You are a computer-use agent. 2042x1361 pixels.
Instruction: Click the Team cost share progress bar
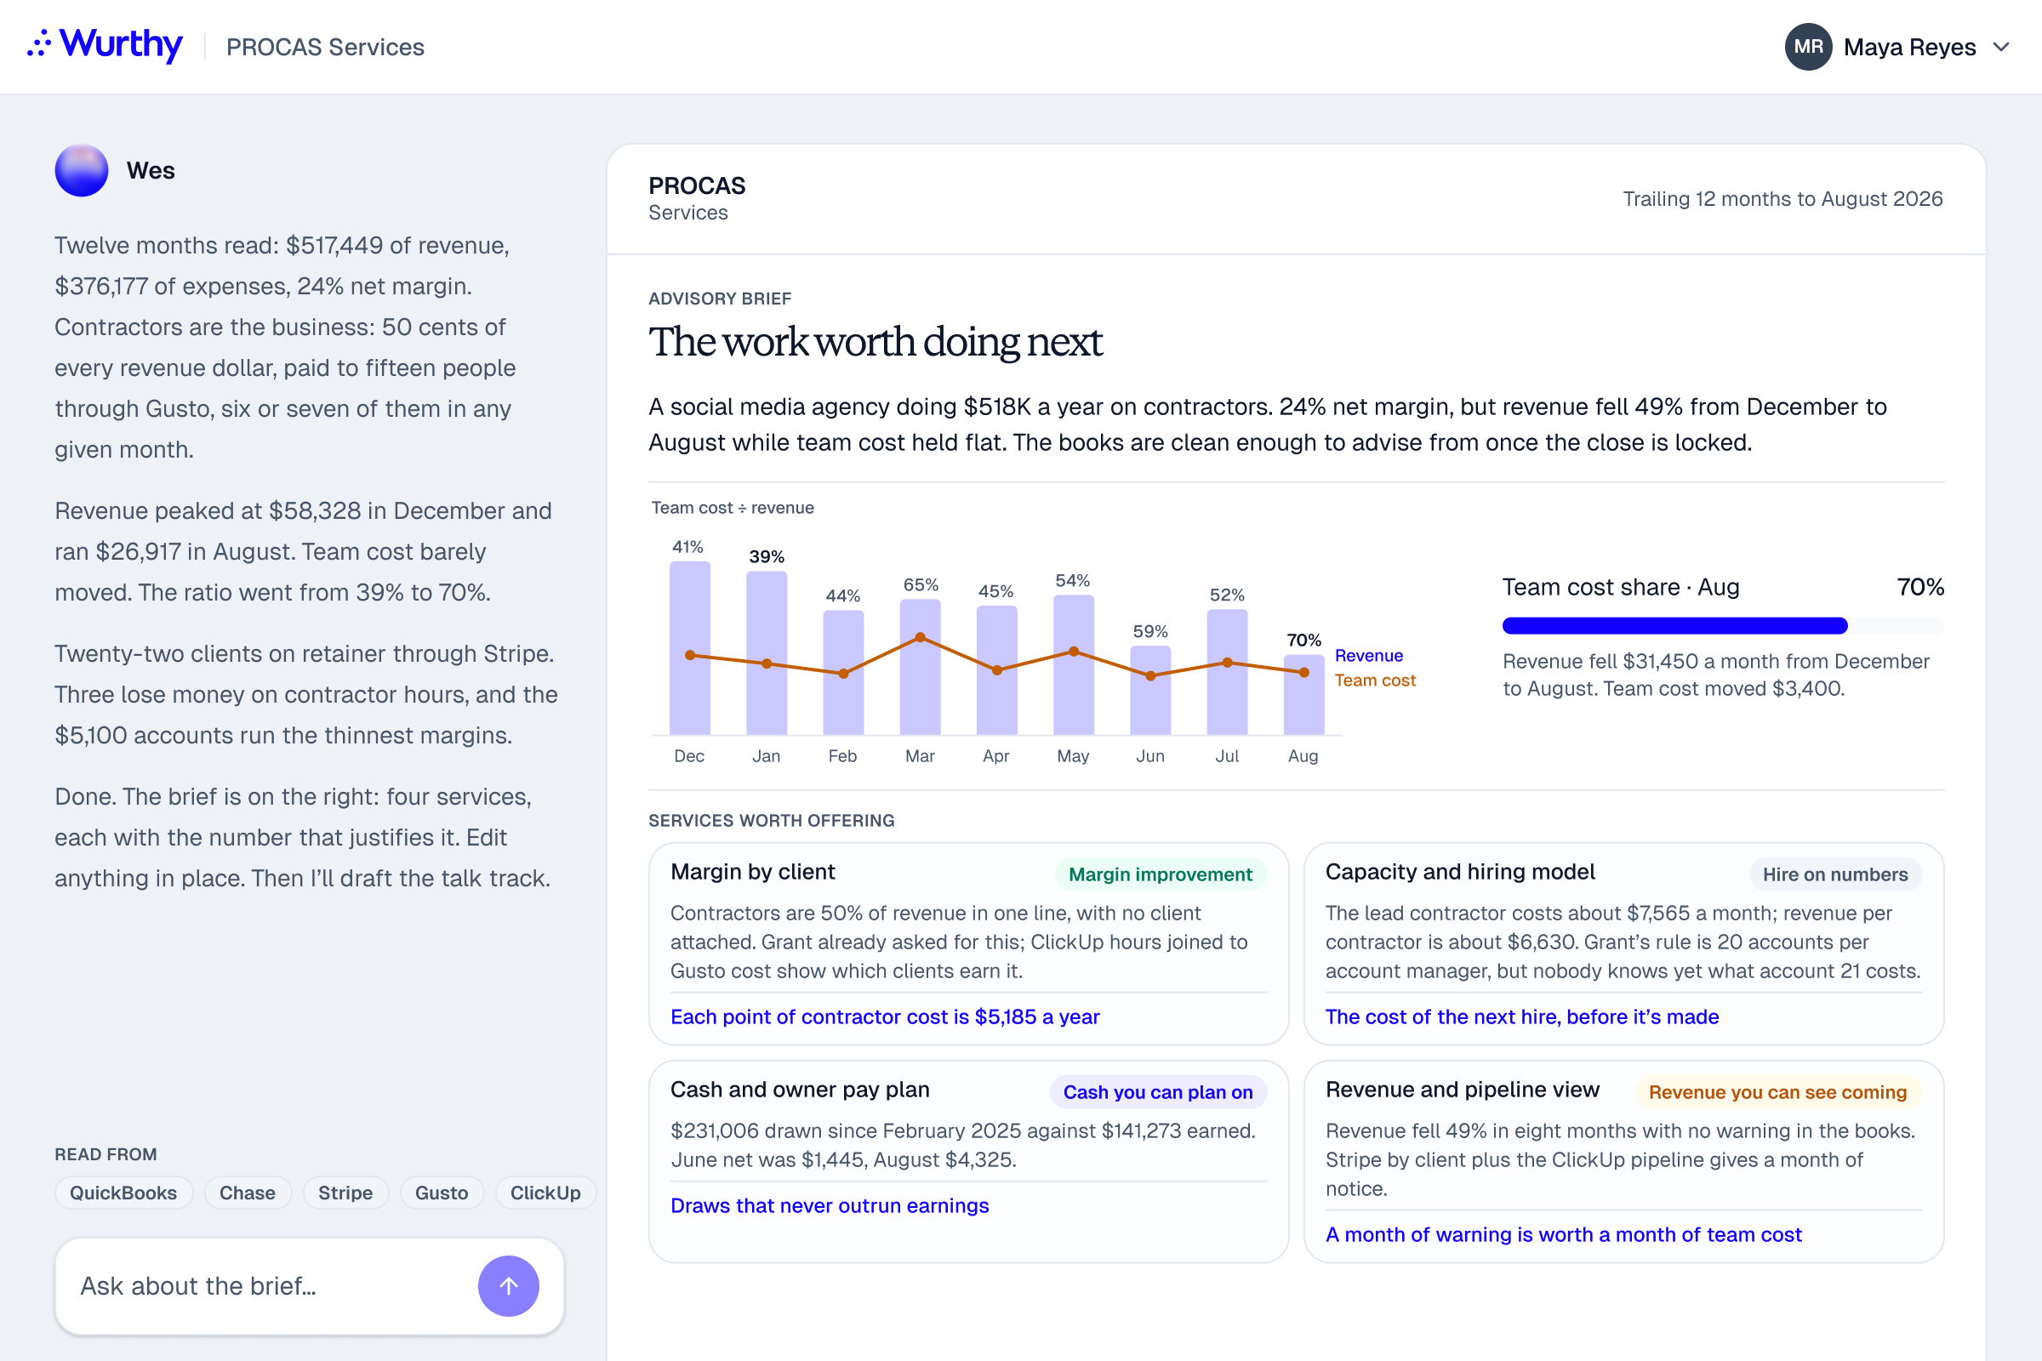1722,625
